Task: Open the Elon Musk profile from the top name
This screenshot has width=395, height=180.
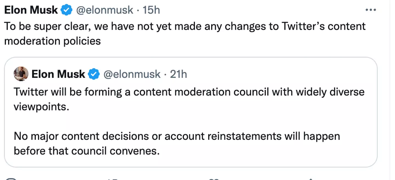Action: pos(31,10)
